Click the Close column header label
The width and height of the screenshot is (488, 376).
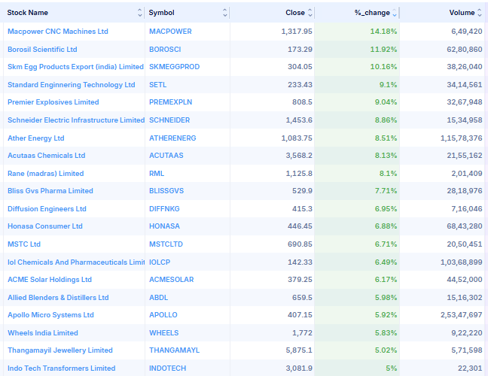295,13
